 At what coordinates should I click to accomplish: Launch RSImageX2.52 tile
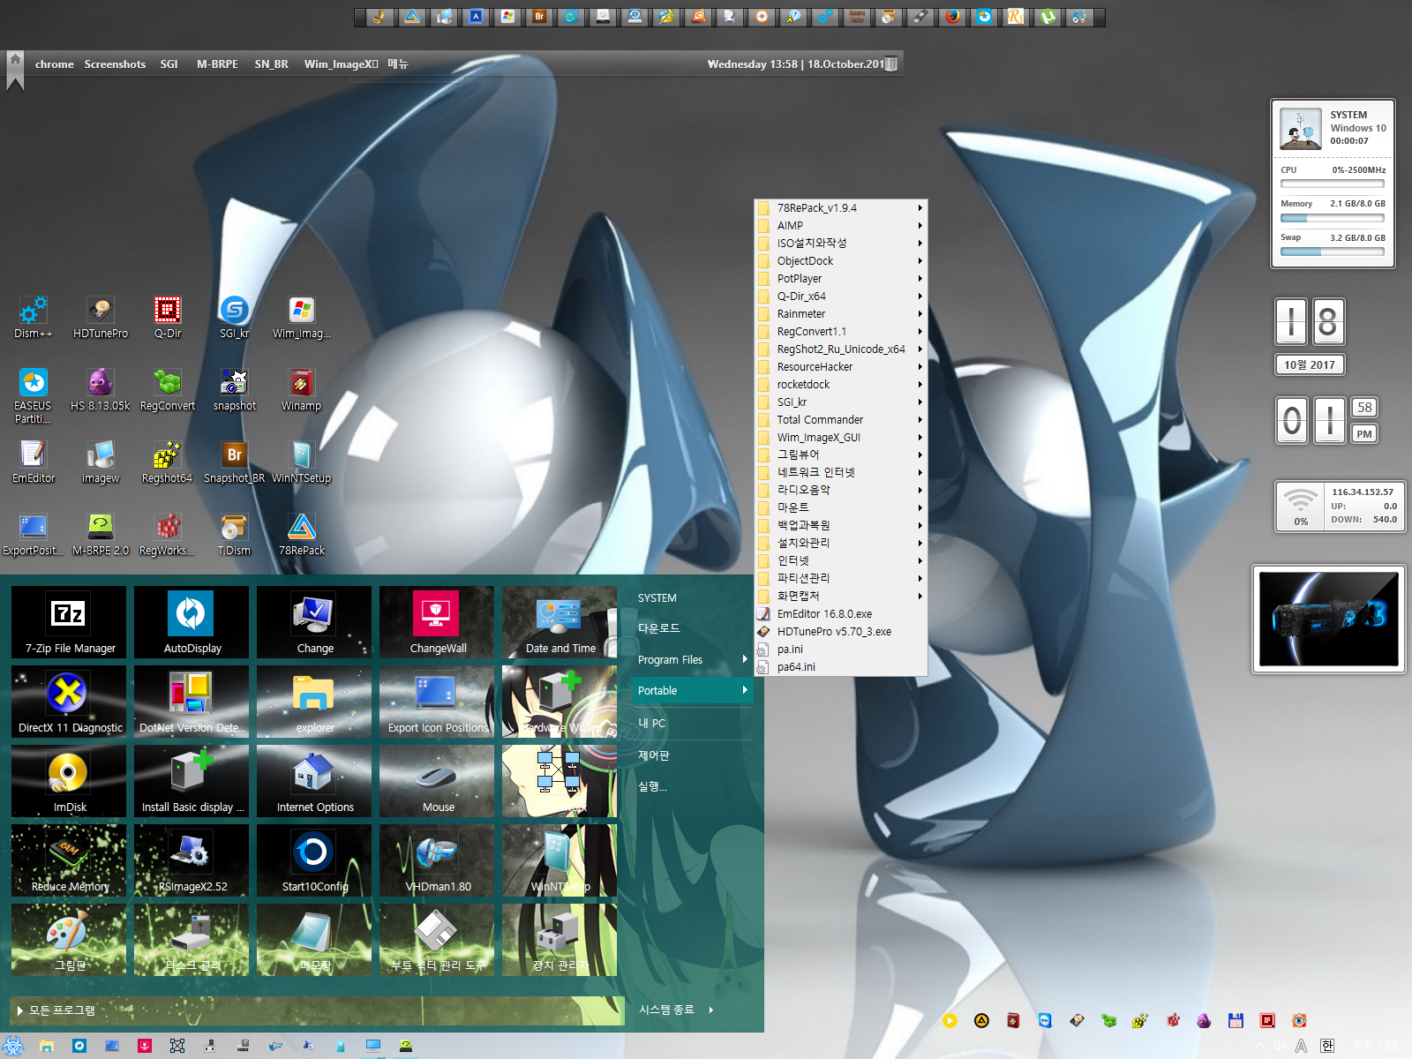click(x=192, y=860)
